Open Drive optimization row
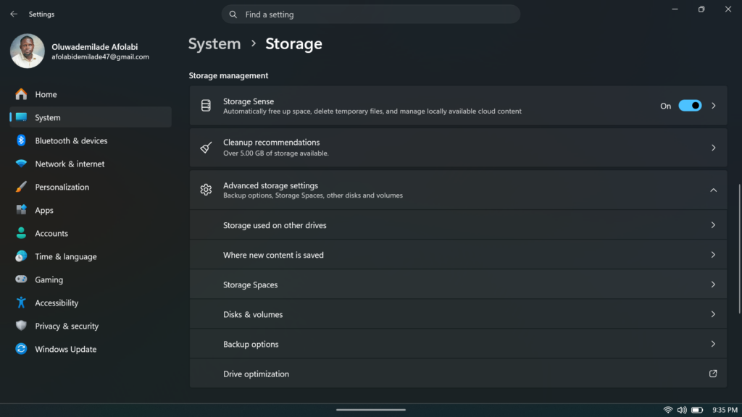Viewport: 742px width, 417px height. [x=458, y=374]
